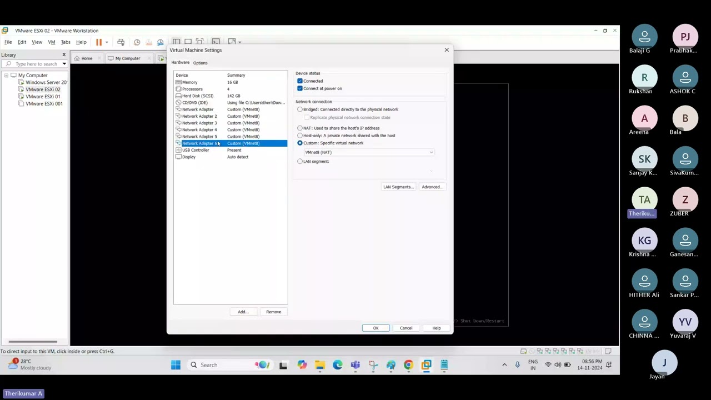Viewport: 711px width, 400px height.
Task: Open the Help menu
Action: coord(81,42)
